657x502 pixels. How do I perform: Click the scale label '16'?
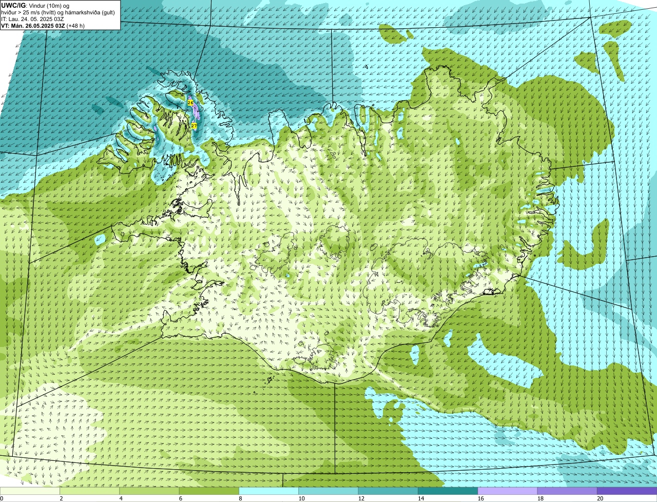[x=481, y=498]
